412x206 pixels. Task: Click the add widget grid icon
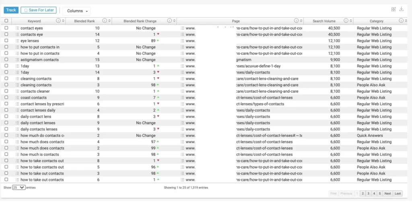pyautogui.click(x=393, y=10)
